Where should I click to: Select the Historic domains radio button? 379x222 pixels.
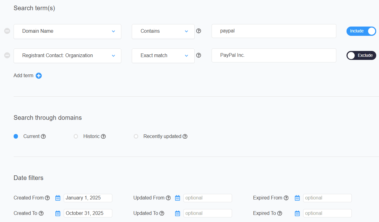(x=76, y=136)
